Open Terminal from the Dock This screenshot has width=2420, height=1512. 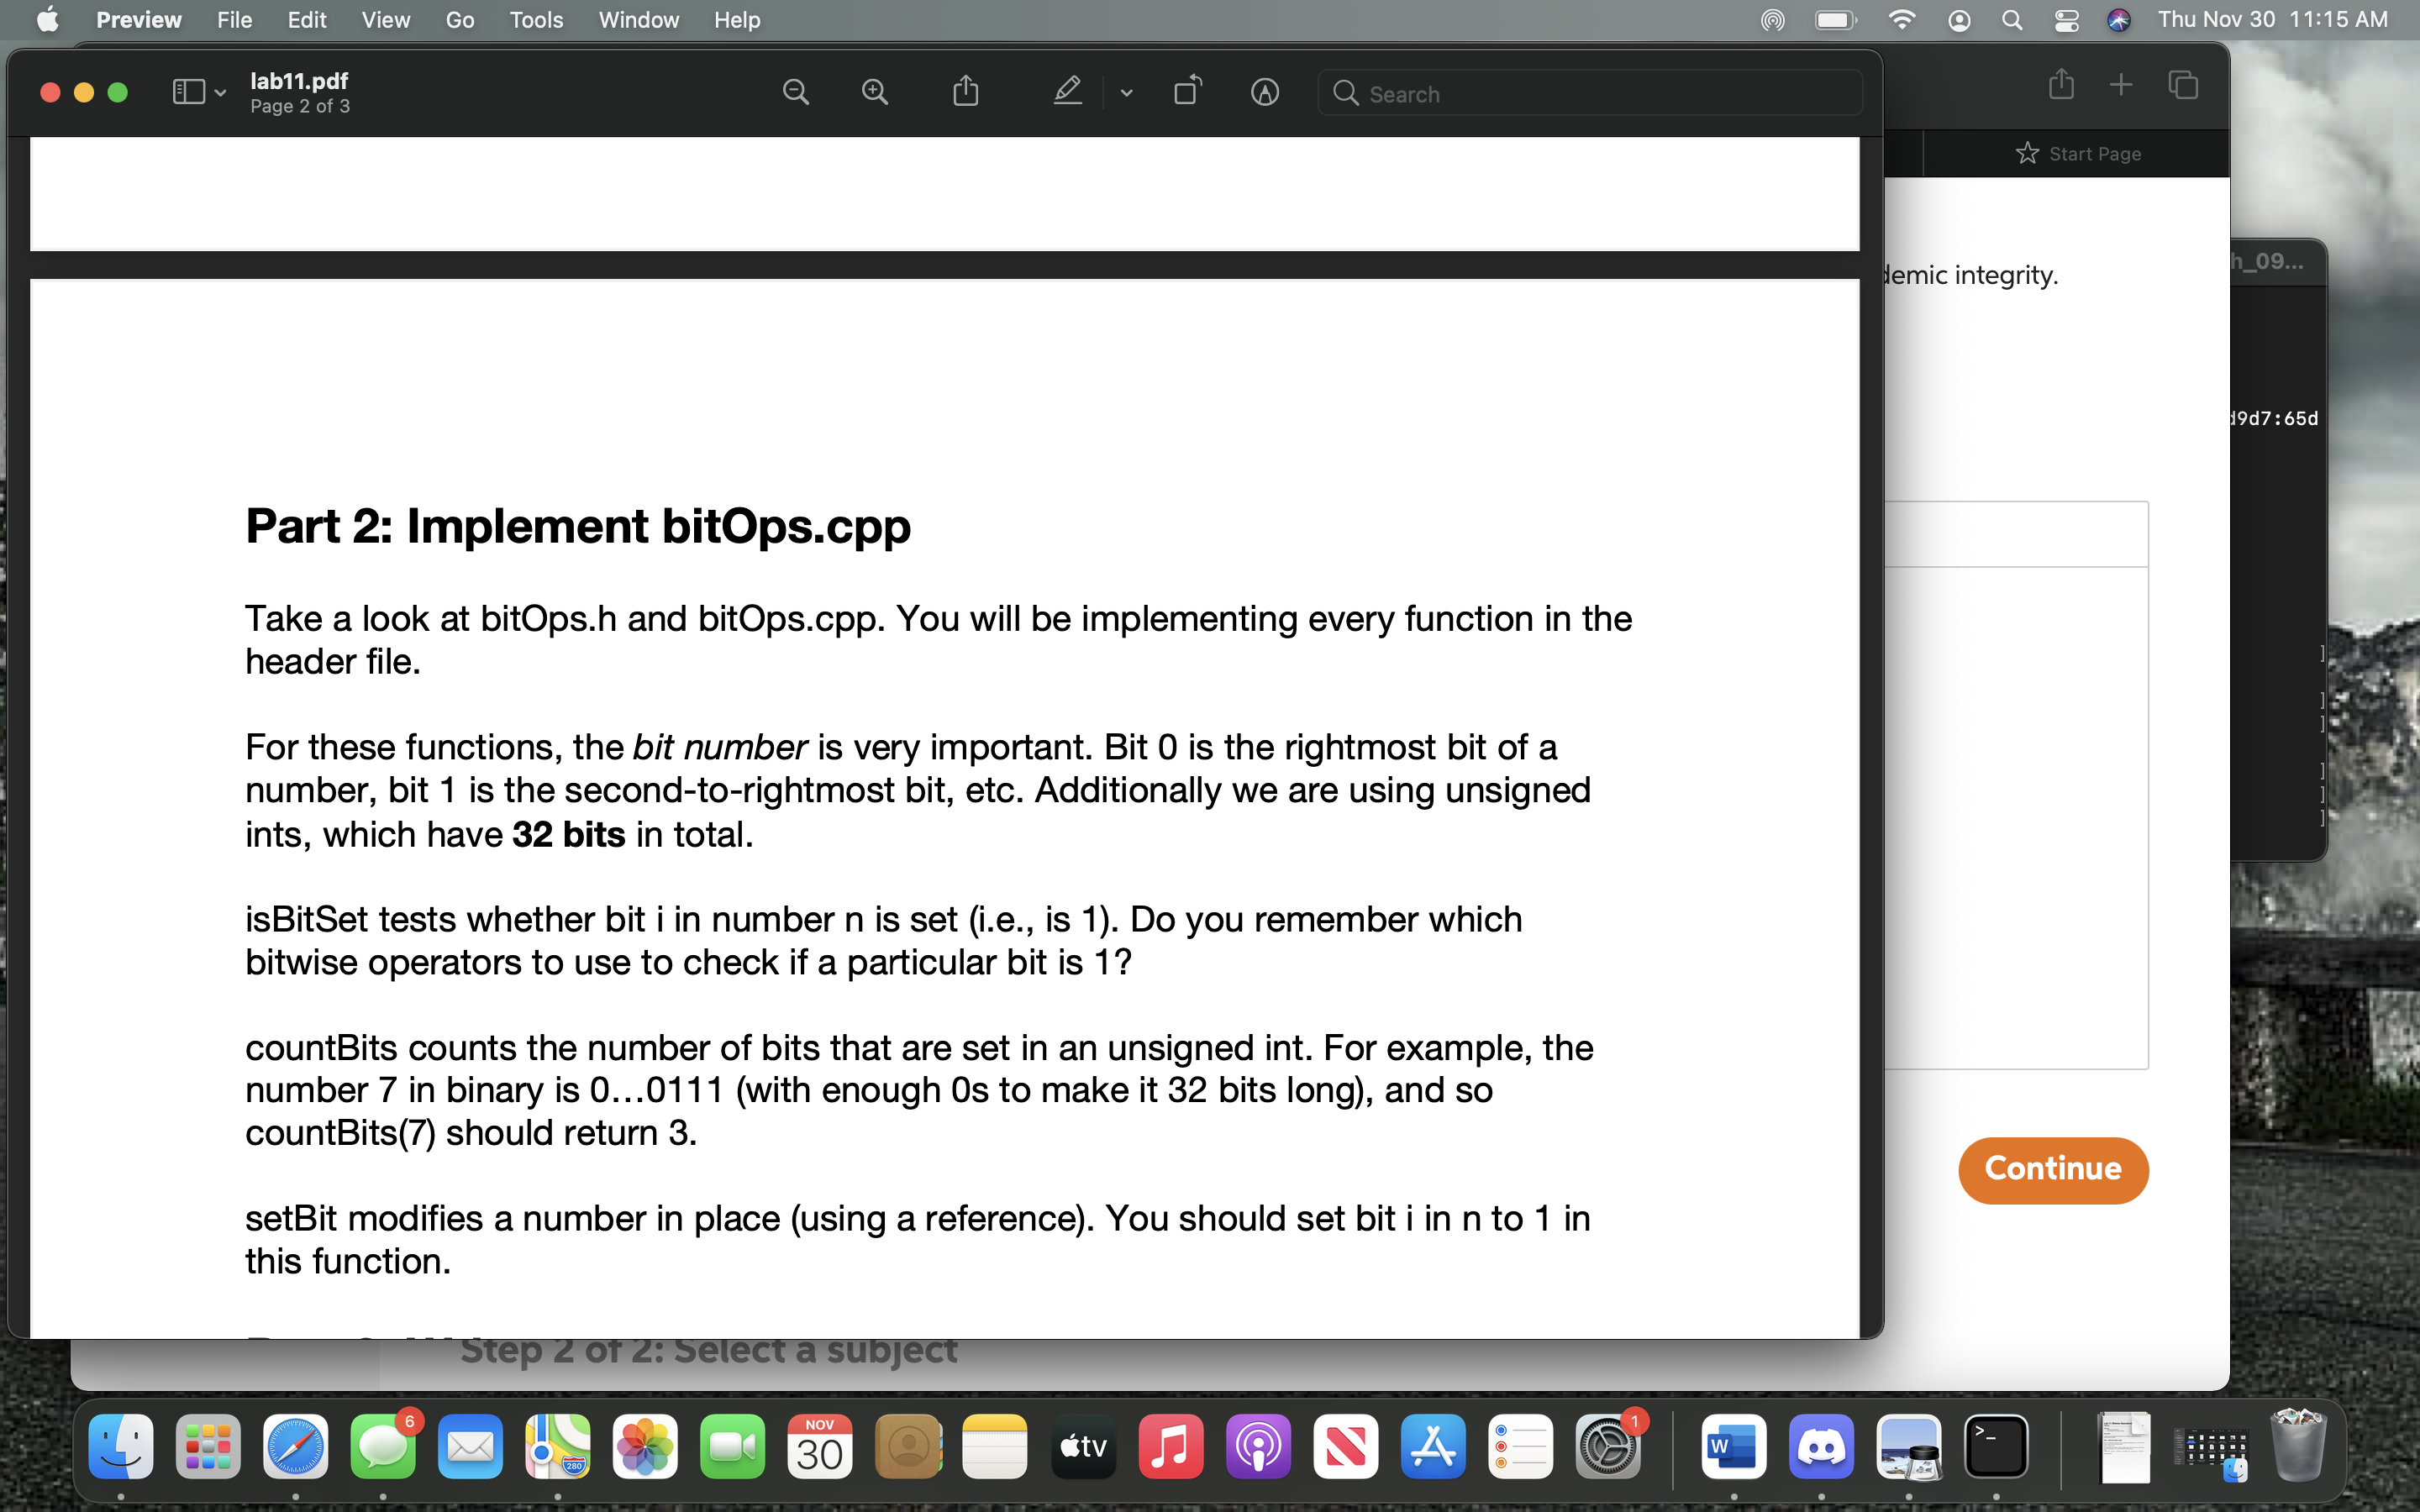pyautogui.click(x=1996, y=1446)
